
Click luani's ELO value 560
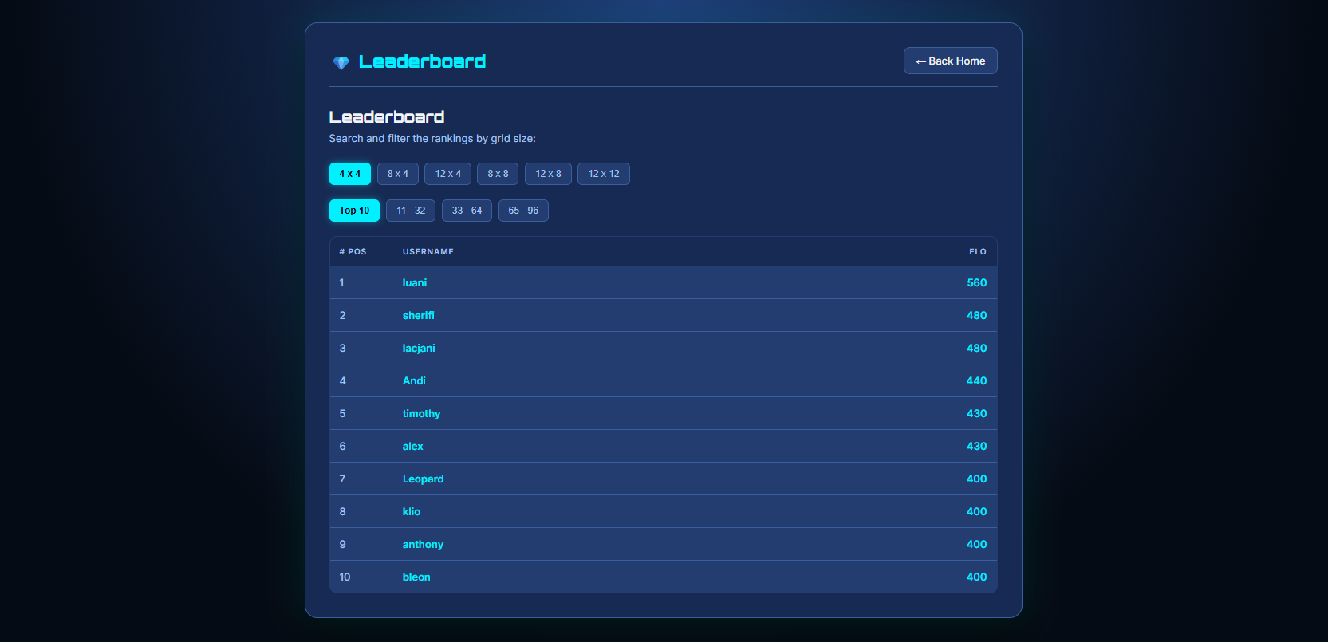977,282
